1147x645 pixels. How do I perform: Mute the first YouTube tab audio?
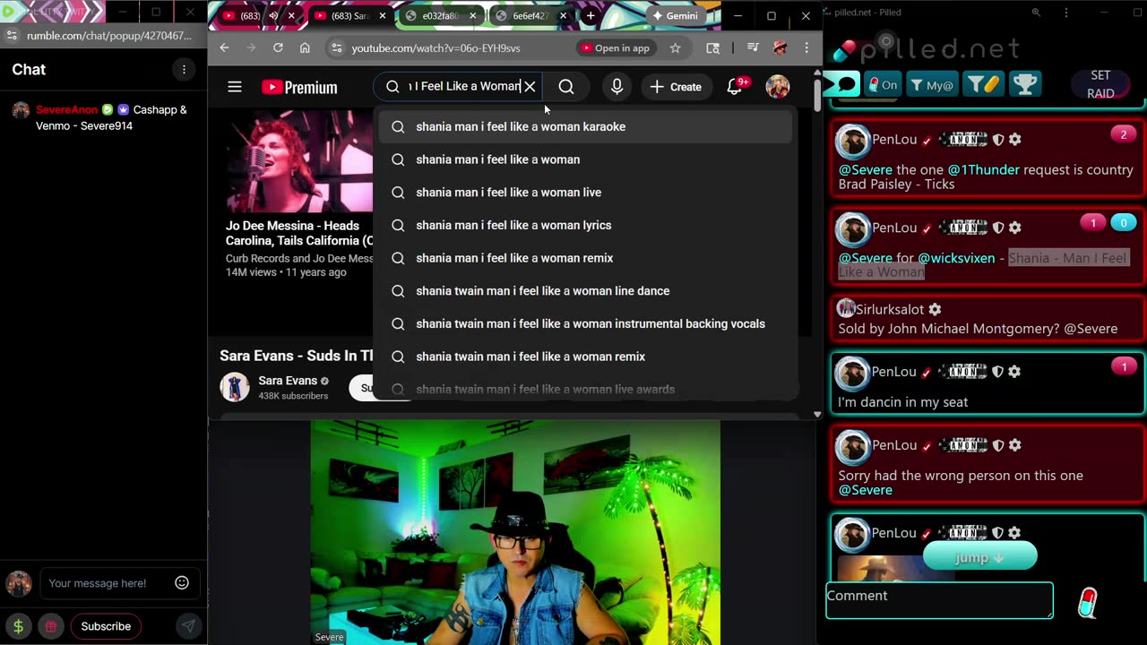pos(273,16)
